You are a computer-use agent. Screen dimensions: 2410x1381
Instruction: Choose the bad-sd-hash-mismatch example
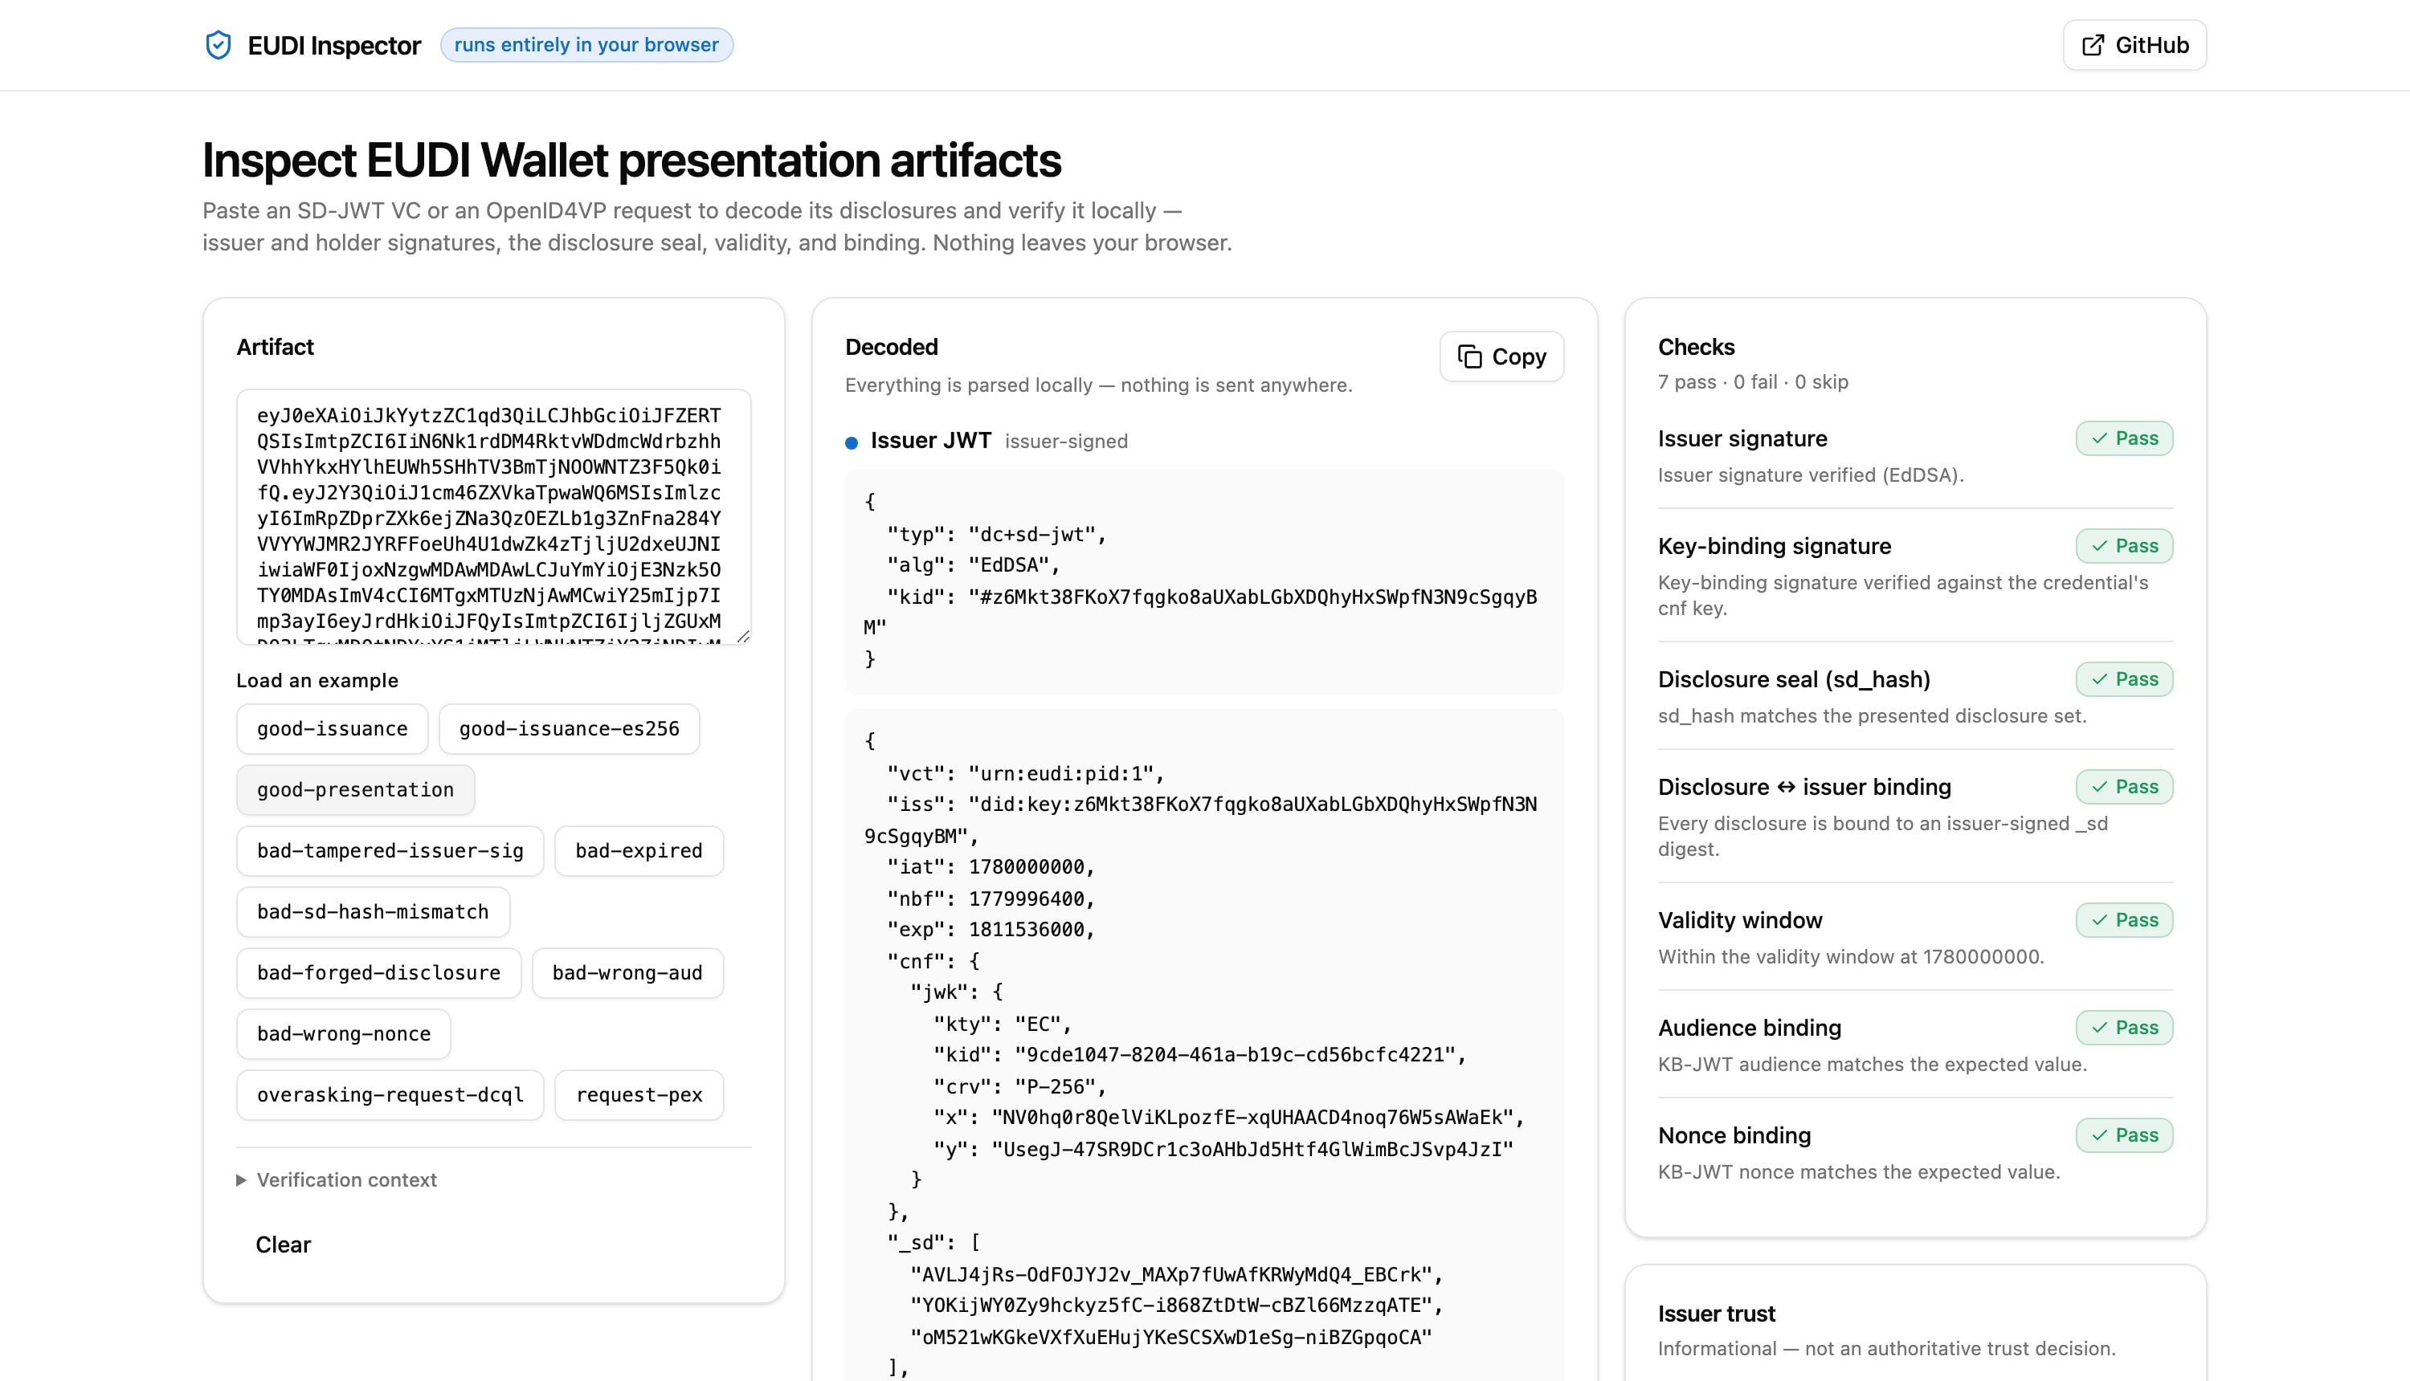(x=373, y=911)
